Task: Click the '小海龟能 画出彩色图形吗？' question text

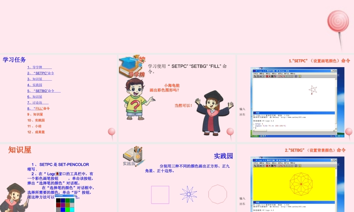Action: coord(165,88)
